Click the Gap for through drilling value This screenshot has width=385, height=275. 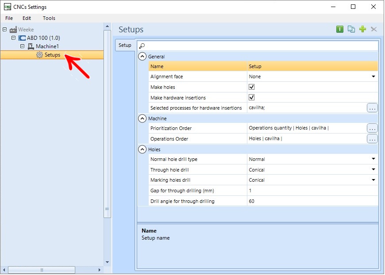[x=312, y=191]
